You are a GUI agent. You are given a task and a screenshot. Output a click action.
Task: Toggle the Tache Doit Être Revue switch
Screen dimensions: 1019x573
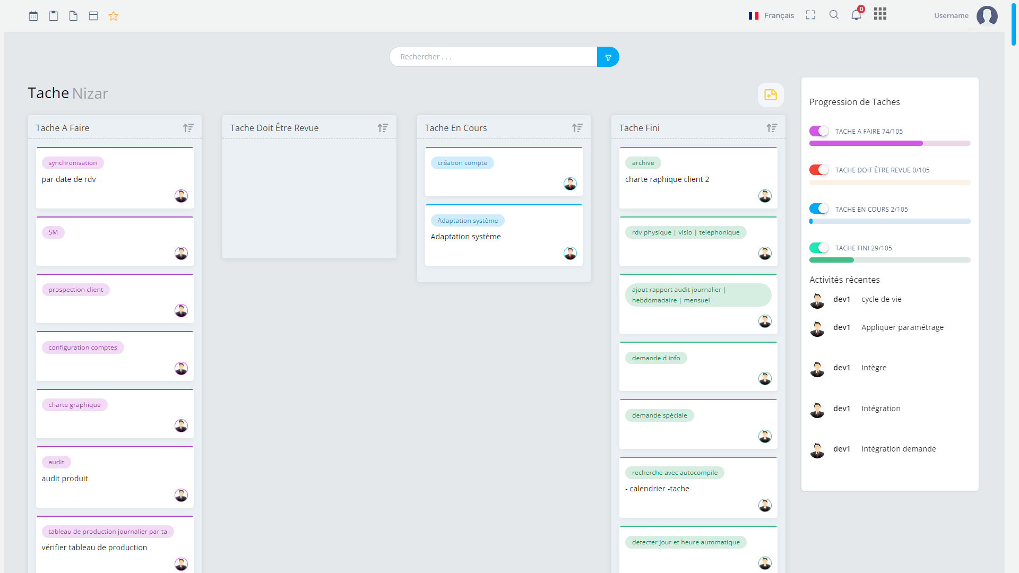point(819,170)
